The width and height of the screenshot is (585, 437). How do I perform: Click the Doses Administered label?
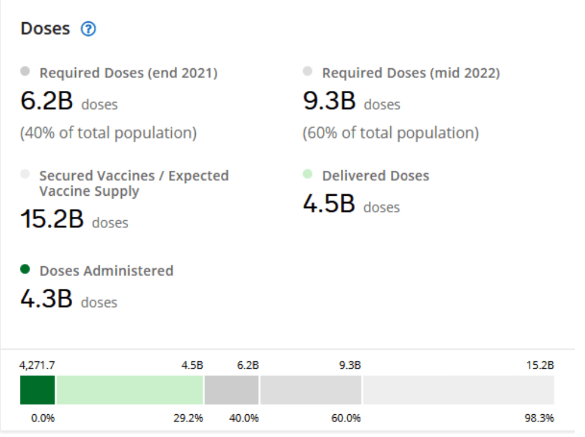106,270
